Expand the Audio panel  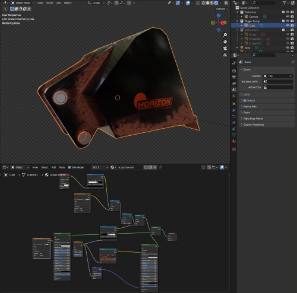[x=267, y=113]
